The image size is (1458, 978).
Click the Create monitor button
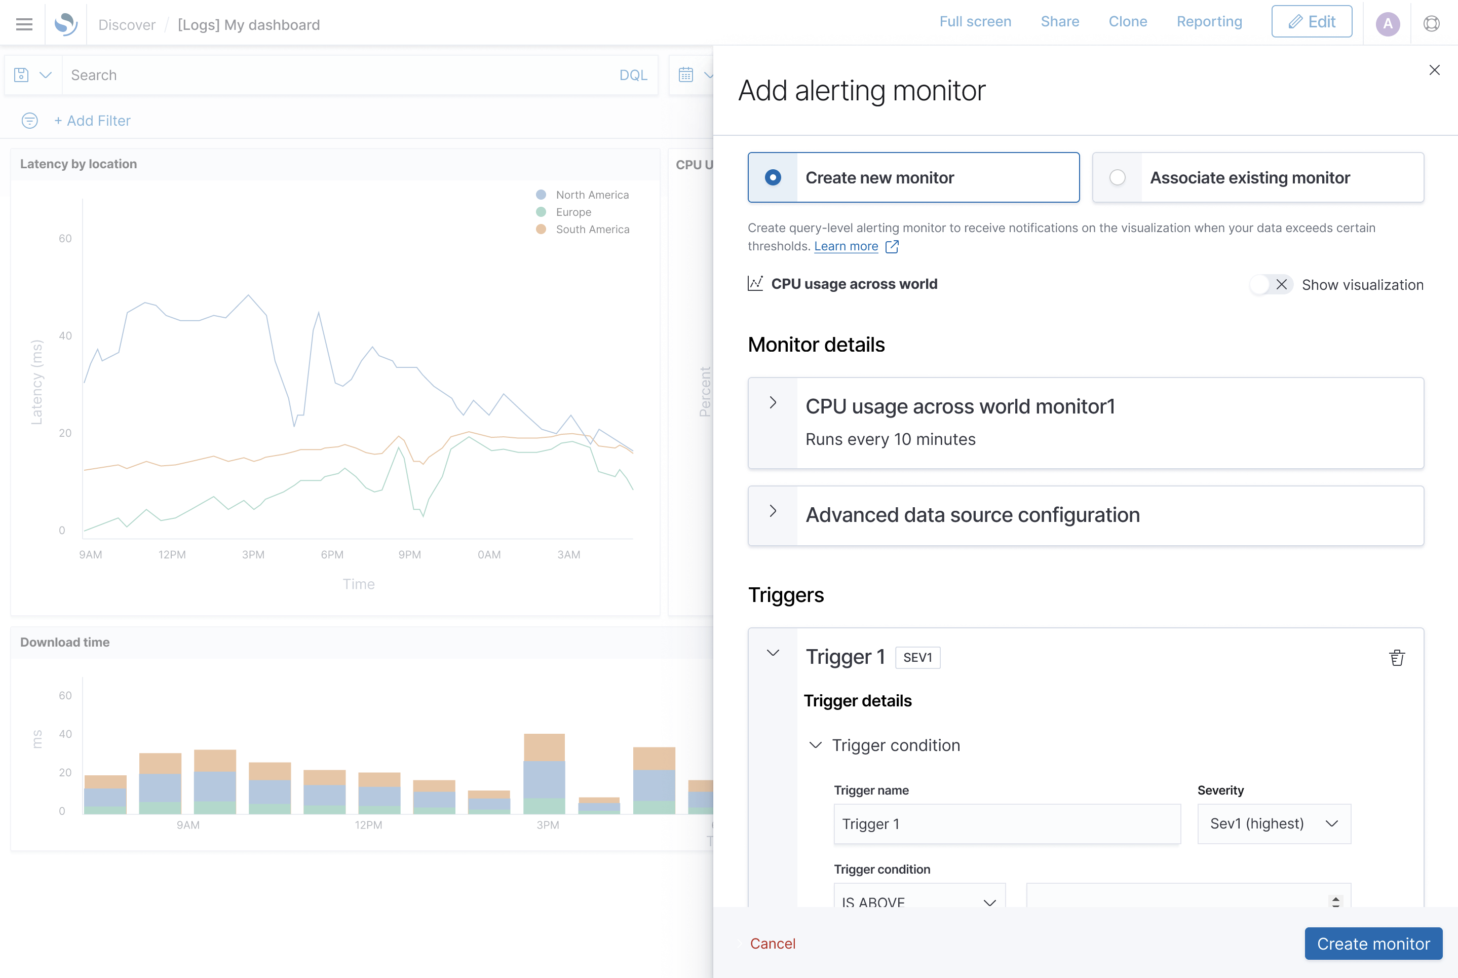(x=1373, y=943)
